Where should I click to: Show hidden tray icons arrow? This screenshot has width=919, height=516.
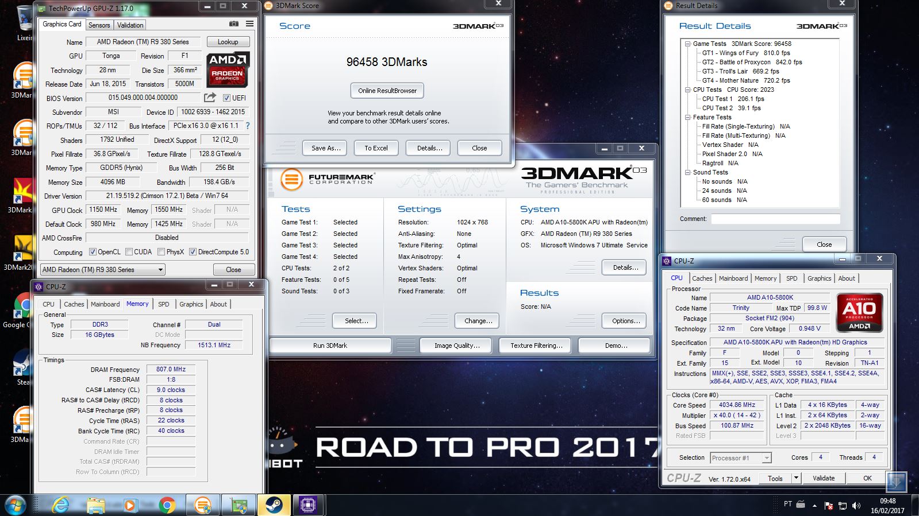[814, 506]
